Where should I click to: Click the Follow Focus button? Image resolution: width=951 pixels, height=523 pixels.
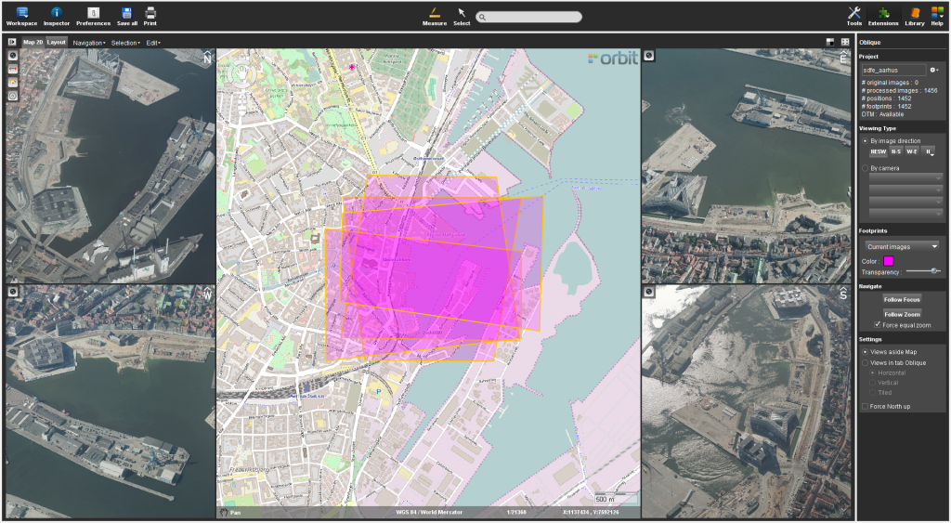(x=902, y=299)
